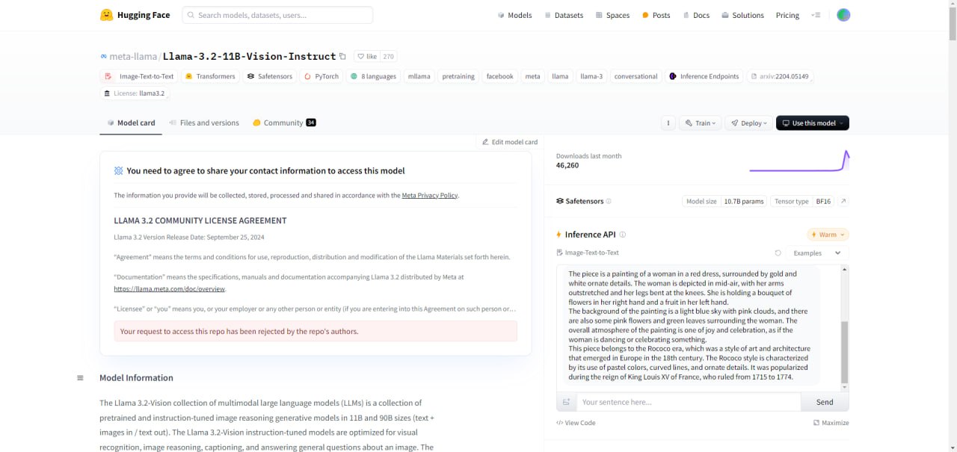Click the three-dot more options button
The height and width of the screenshot is (452, 957).
coord(668,123)
